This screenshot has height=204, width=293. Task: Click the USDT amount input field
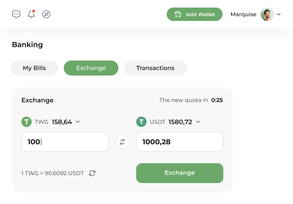pyautogui.click(x=180, y=142)
